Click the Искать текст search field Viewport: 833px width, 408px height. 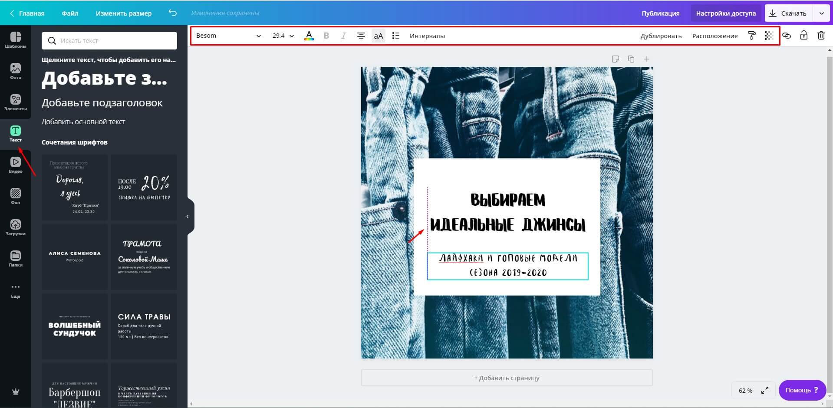(109, 41)
